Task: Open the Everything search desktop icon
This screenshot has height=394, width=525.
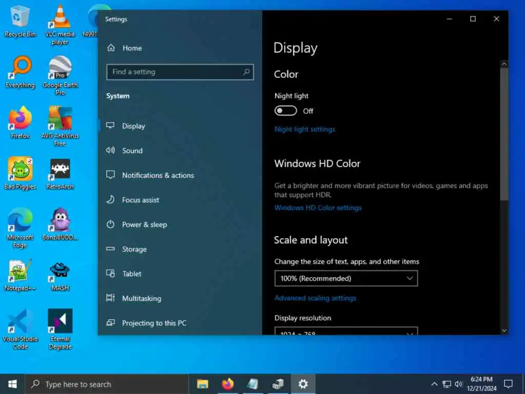Action: (x=20, y=72)
